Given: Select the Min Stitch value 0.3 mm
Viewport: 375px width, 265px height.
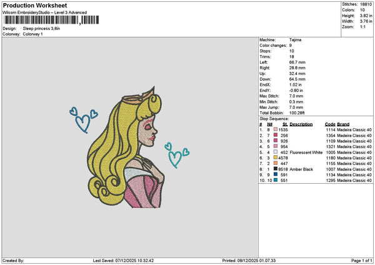Looking at the screenshot, I should point(296,102).
